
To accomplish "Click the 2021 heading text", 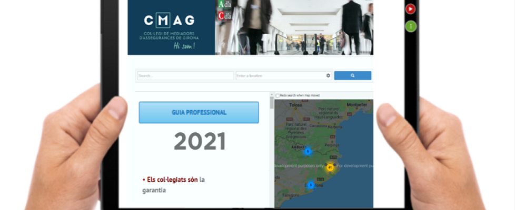I will [200, 142].
